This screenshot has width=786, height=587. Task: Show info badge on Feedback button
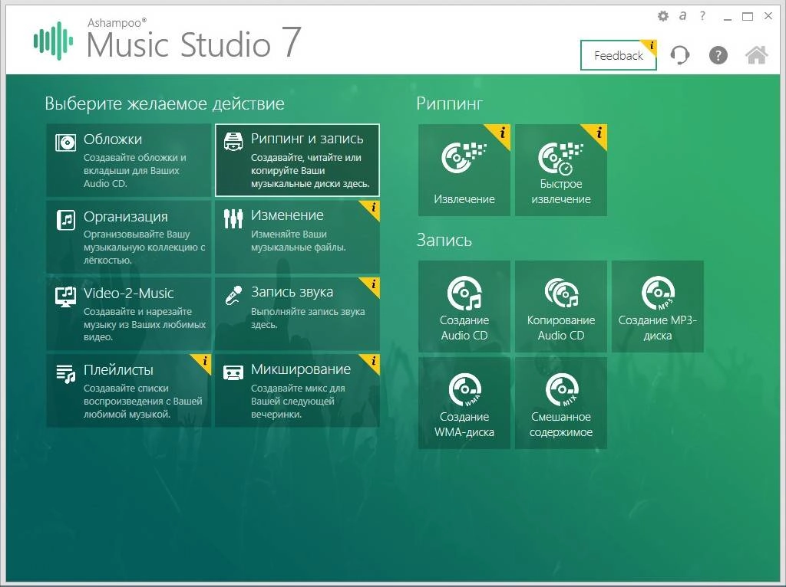[x=651, y=47]
